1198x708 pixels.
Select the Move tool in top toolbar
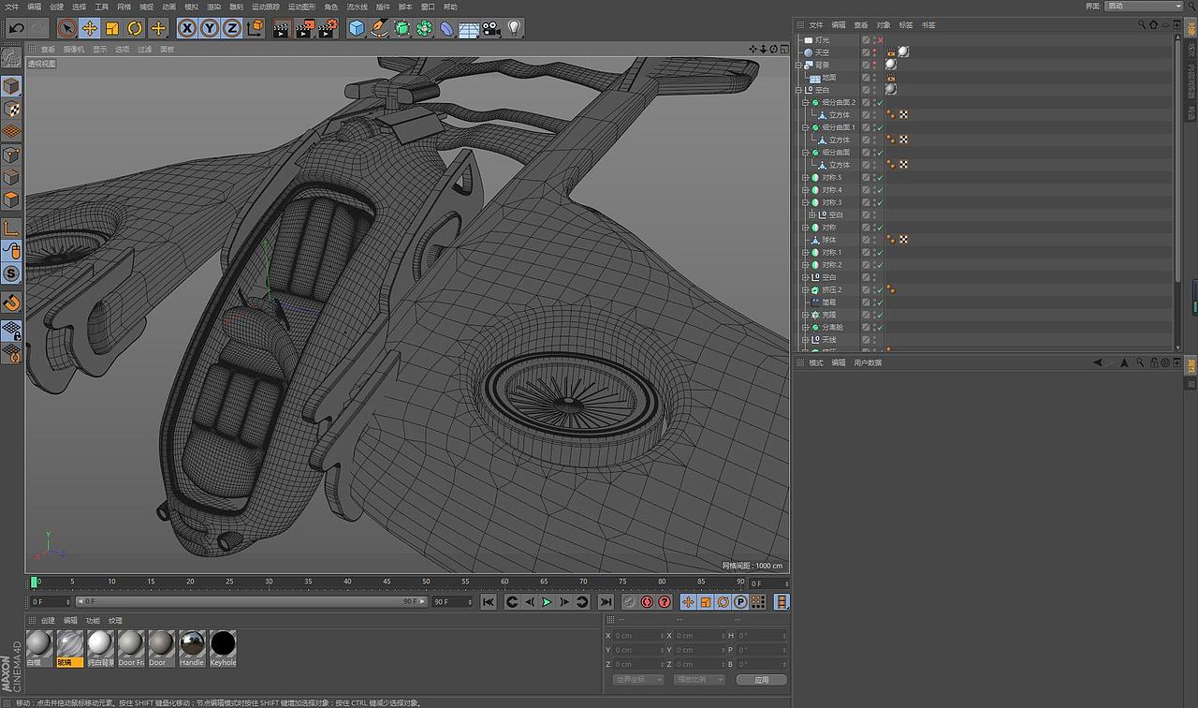90,28
